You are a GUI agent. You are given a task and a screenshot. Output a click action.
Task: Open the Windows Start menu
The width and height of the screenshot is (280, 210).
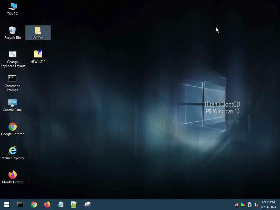7,205
